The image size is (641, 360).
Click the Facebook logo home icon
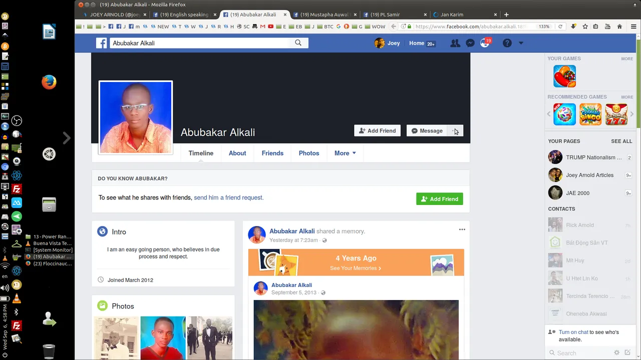pos(102,43)
